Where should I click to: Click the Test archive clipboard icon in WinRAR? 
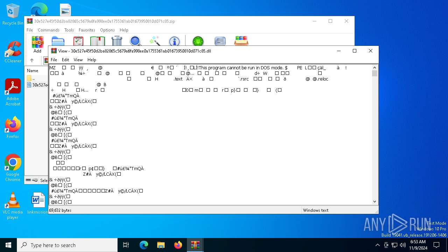pyautogui.click(x=78, y=41)
